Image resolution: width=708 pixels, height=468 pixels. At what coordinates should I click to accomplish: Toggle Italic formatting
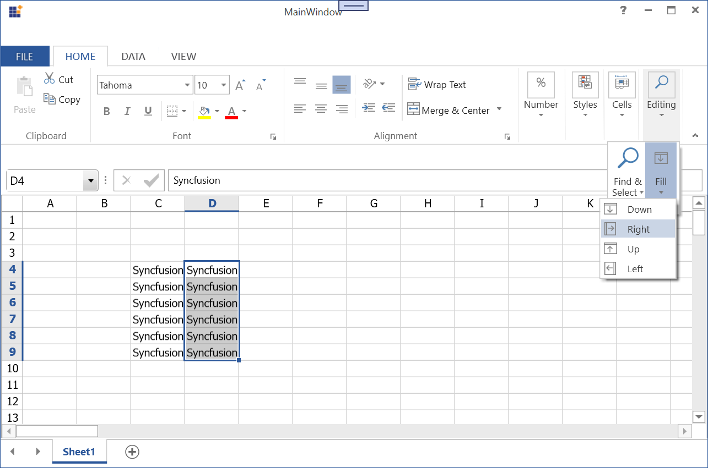tap(127, 112)
